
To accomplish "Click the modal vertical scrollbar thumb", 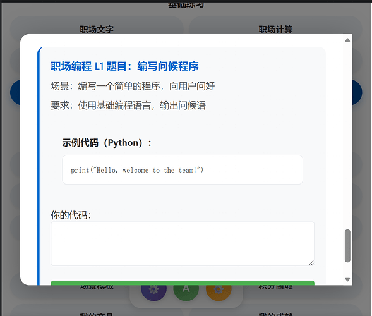I will click(x=347, y=246).
